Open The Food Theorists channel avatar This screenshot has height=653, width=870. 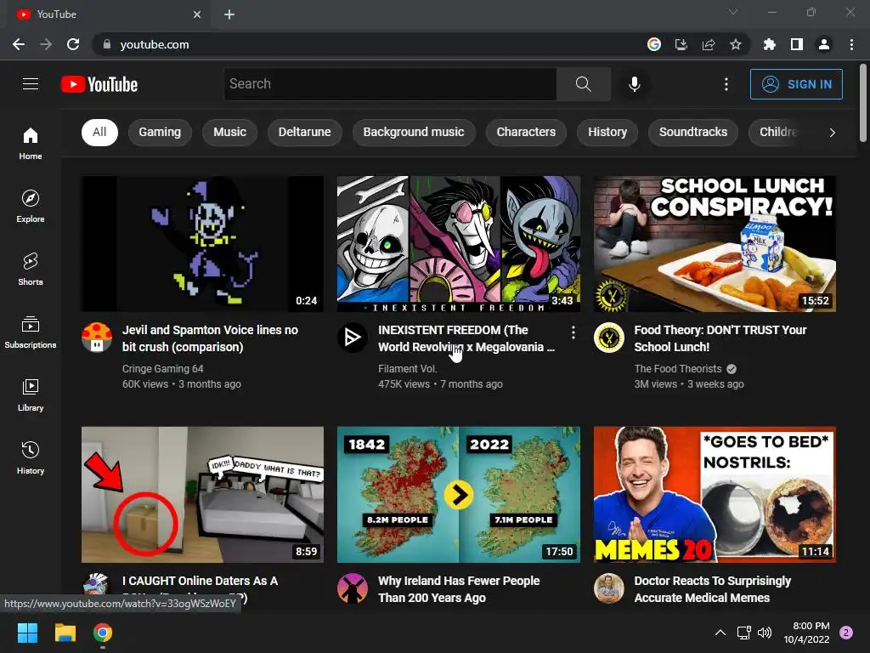point(609,337)
